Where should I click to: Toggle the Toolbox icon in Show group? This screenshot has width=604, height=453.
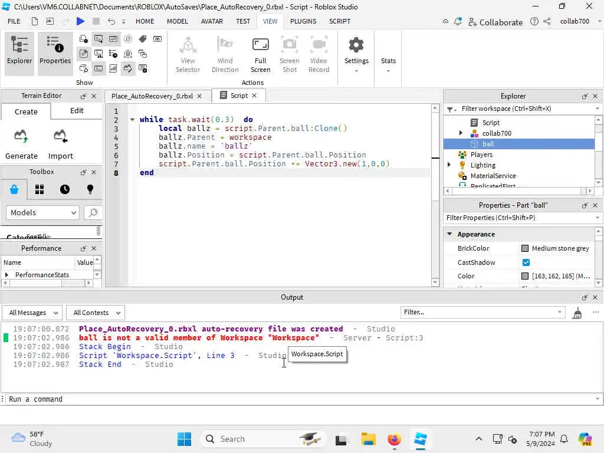(84, 54)
